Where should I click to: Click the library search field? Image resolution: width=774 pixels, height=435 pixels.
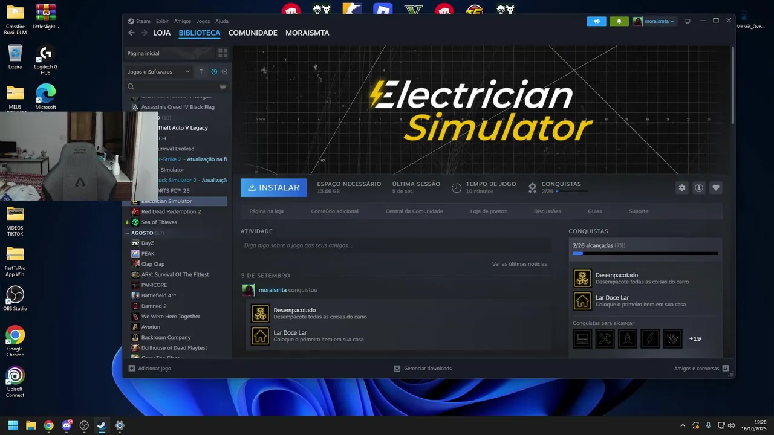(175, 87)
